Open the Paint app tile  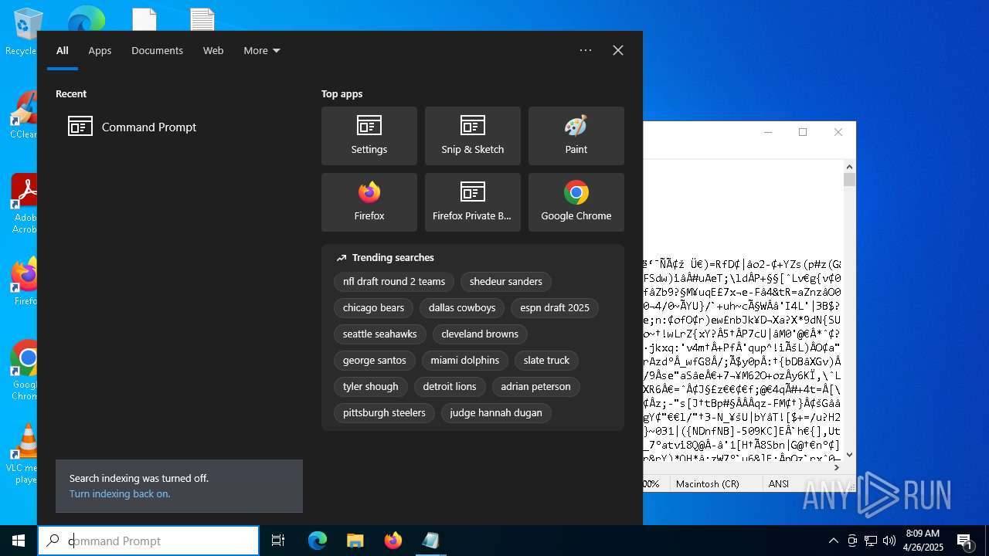576,136
